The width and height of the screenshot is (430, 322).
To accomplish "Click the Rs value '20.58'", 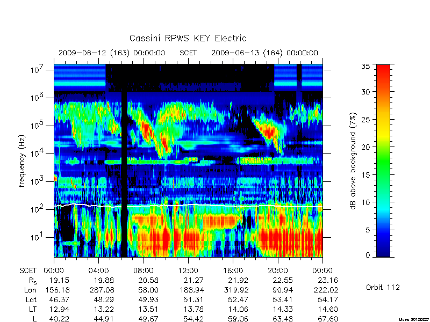I will (x=149, y=280).
